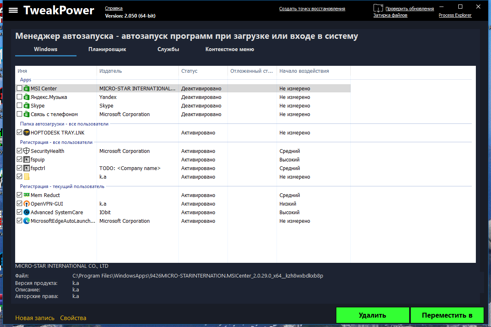The height and width of the screenshot is (327, 491).
Task: Enable the Skype autostart checkbox
Action: (x=19, y=106)
